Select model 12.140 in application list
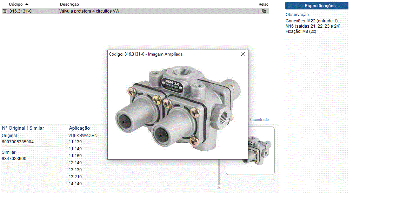This screenshot has height=209, width=393. [x=75, y=163]
